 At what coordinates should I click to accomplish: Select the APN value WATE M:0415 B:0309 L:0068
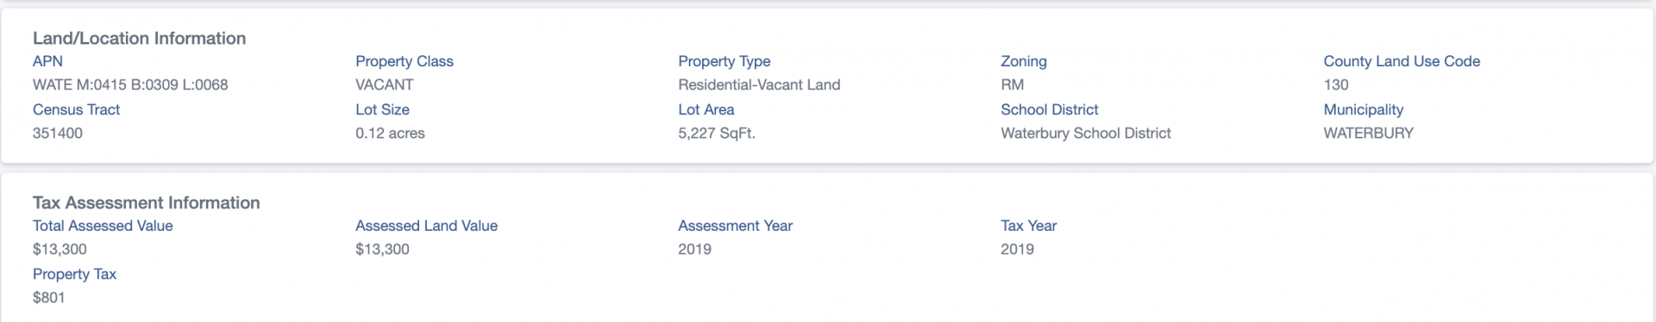tap(130, 84)
